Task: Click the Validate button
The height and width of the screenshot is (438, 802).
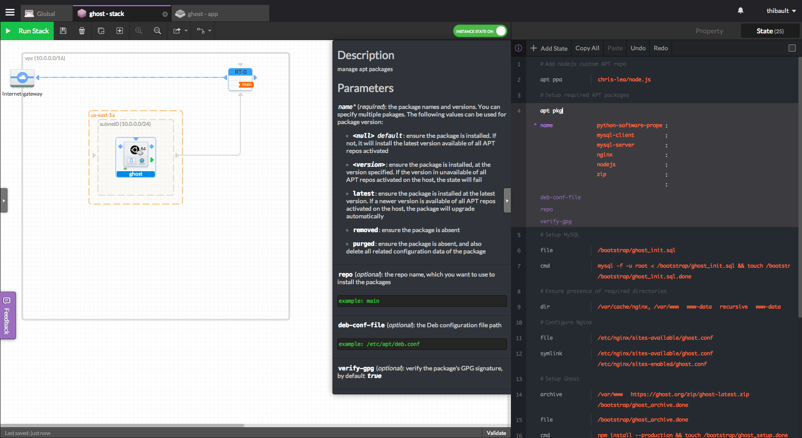Action: tap(496, 433)
